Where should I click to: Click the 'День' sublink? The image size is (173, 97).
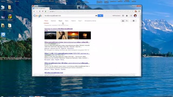[x=53, y=60]
